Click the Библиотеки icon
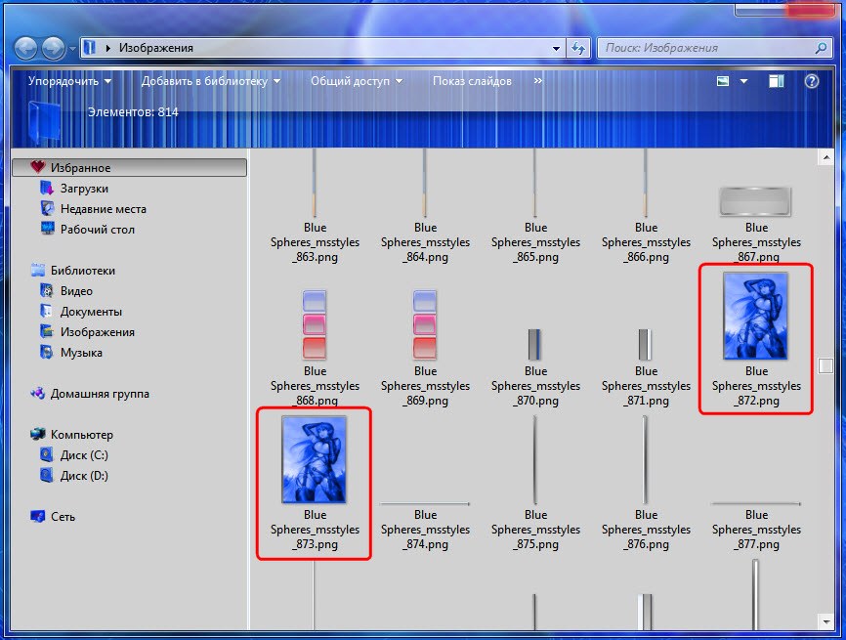This screenshot has height=640, width=846. pos(38,270)
